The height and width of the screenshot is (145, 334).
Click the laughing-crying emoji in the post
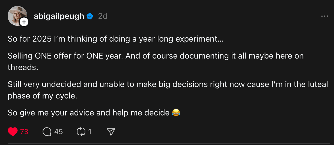click(176, 112)
